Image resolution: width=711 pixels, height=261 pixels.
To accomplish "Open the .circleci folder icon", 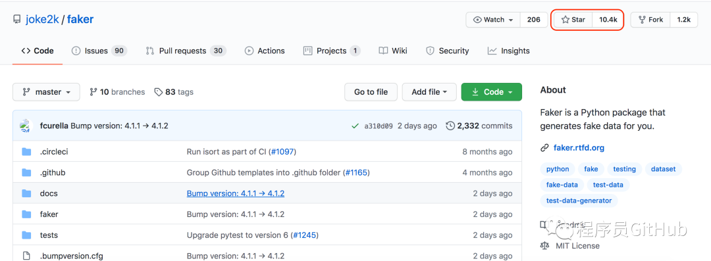I will coord(27,151).
